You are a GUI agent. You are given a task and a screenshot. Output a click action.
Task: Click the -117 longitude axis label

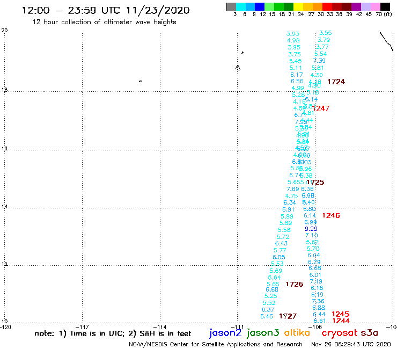coord(83,327)
